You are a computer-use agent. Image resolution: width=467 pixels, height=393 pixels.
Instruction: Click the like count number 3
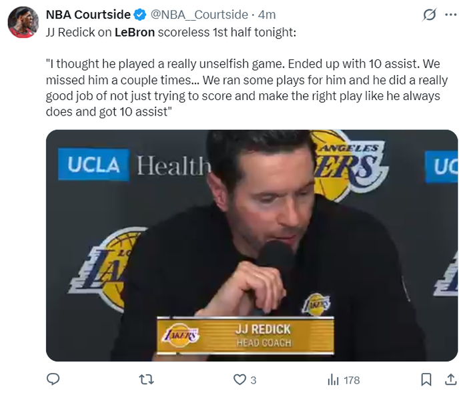254,380
